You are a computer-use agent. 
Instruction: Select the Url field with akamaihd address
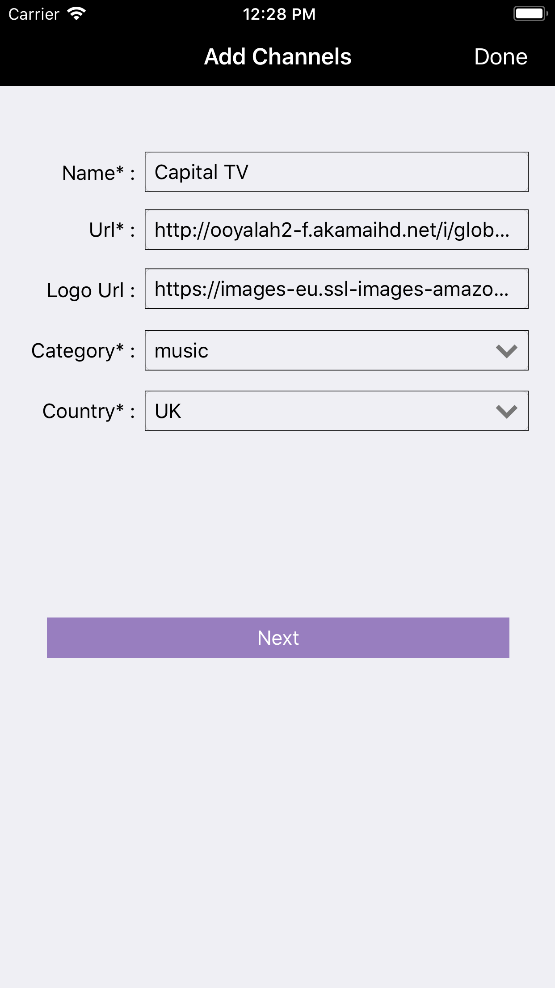click(336, 230)
